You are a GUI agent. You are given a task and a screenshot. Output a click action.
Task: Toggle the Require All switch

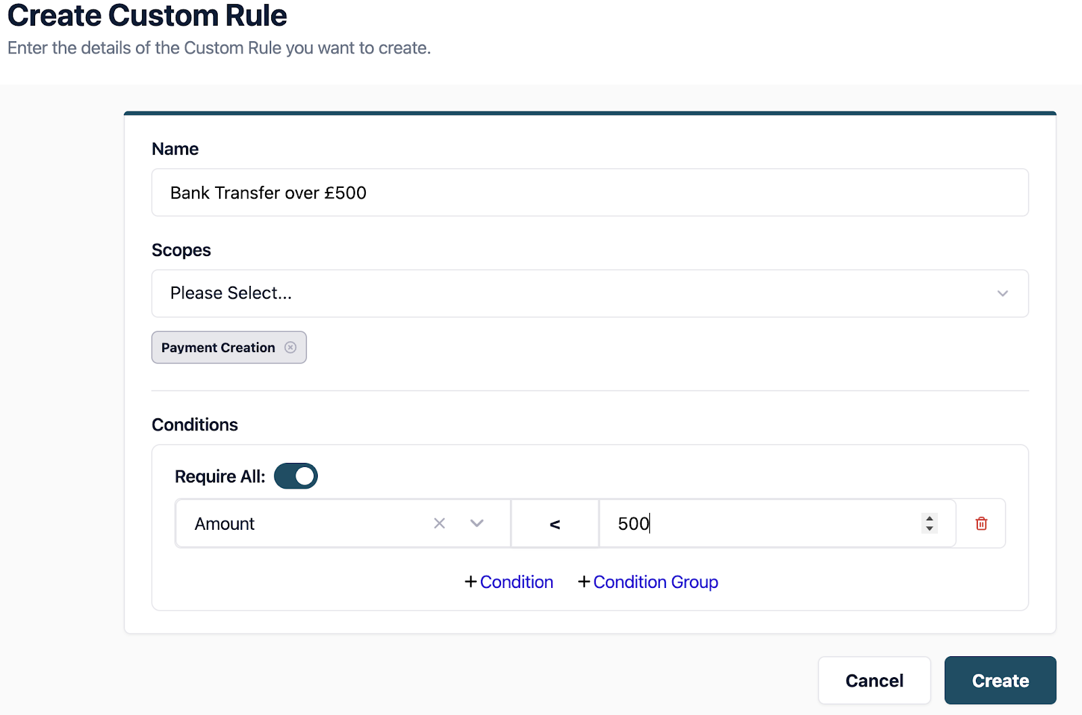click(296, 476)
